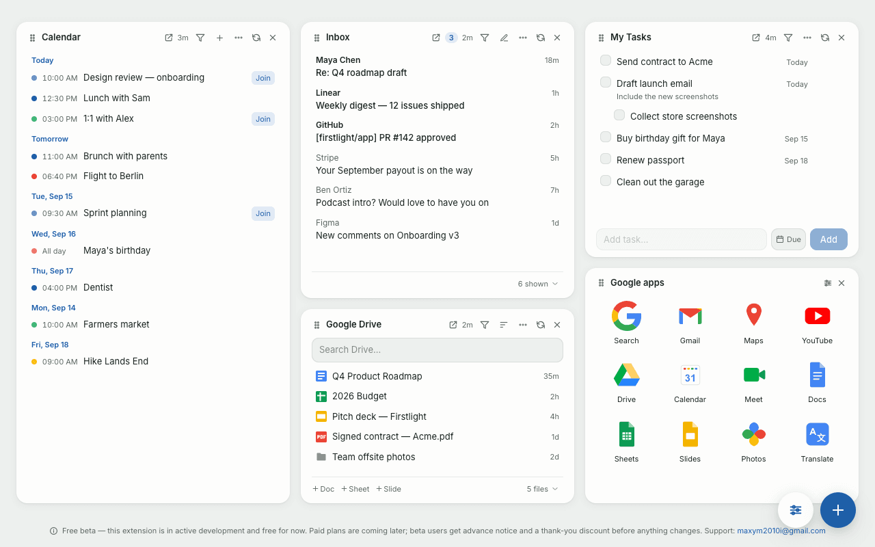Viewport: 875px width, 547px height.
Task: Open Google Sheets app icon
Action: [x=626, y=442]
